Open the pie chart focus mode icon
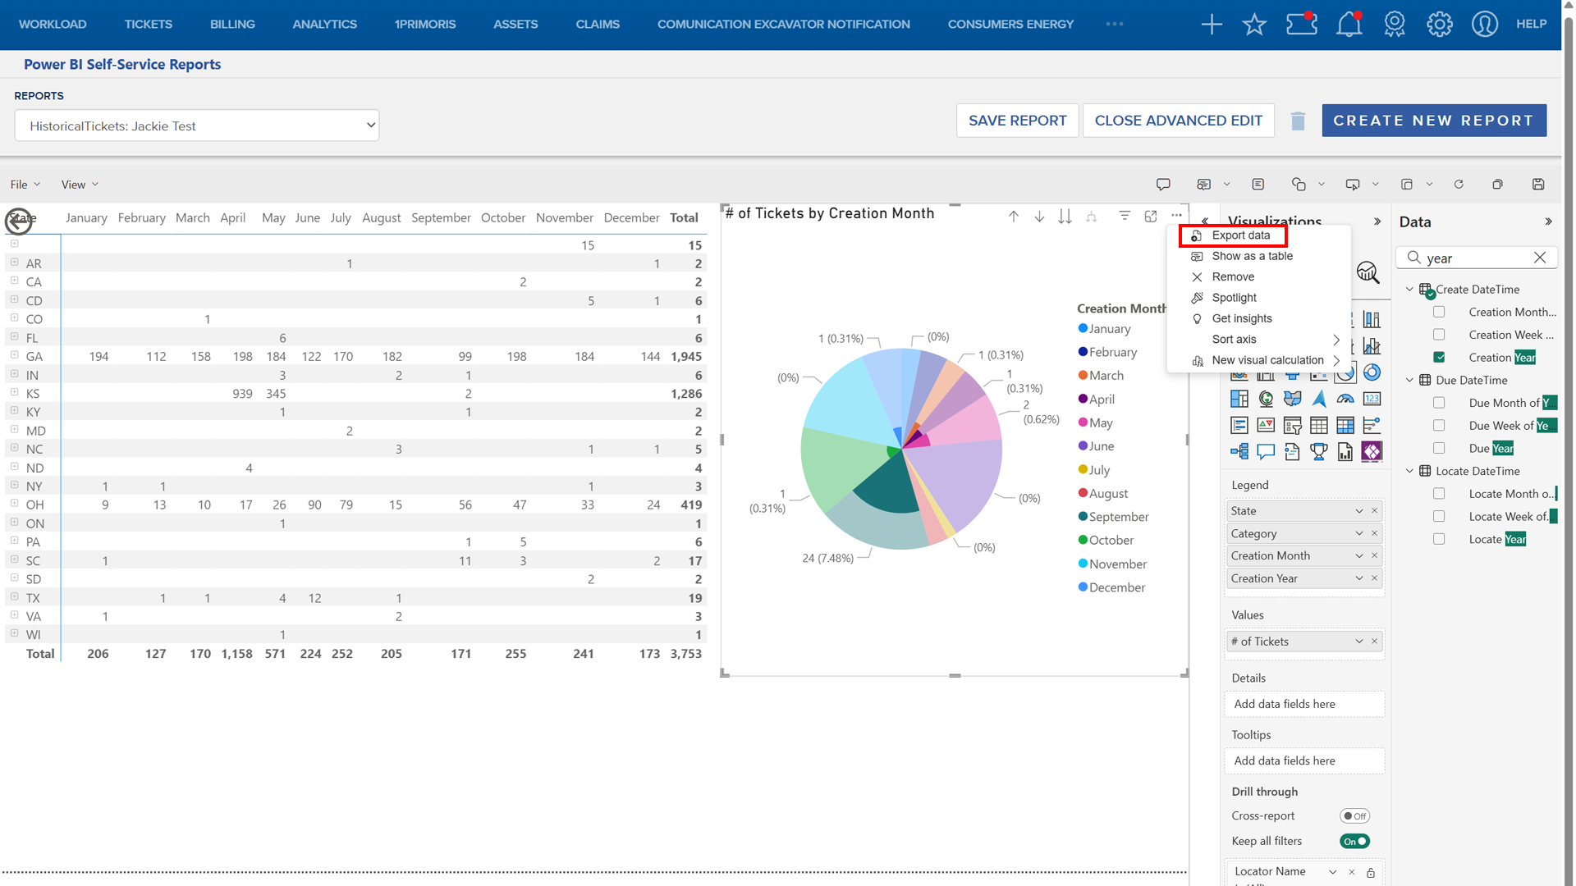The height and width of the screenshot is (886, 1576). coord(1151,216)
